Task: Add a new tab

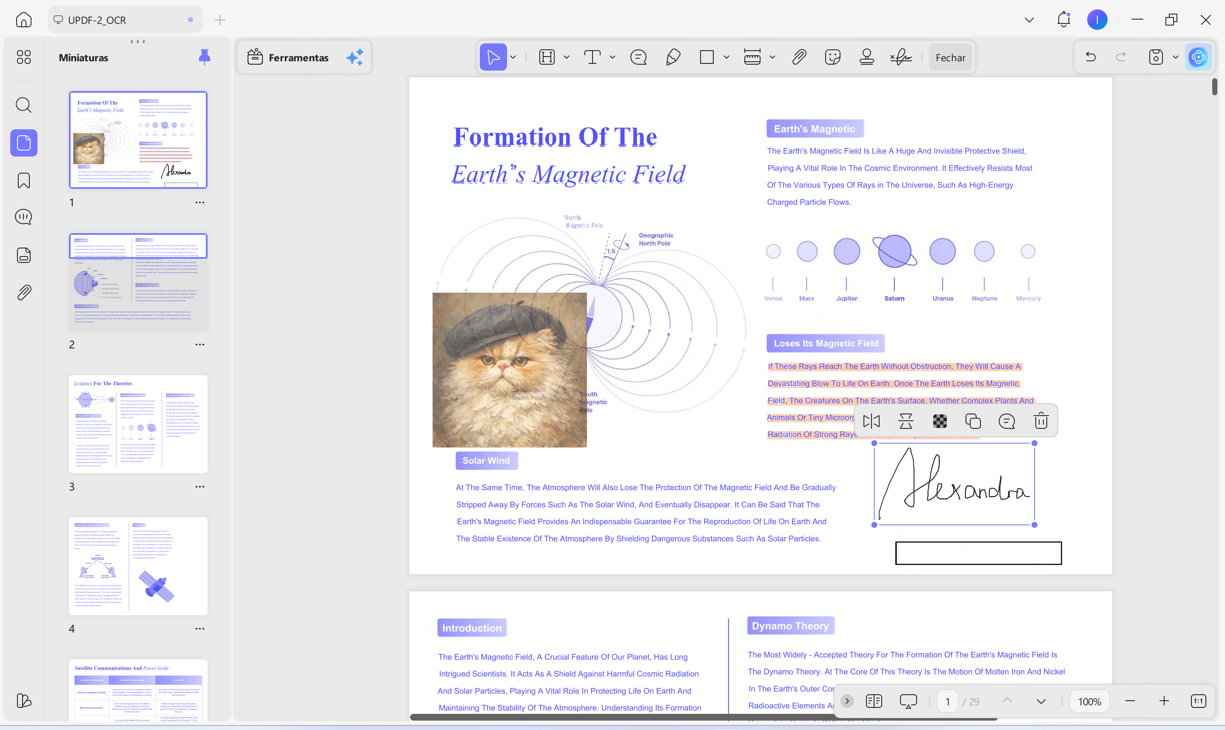Action: click(x=220, y=20)
